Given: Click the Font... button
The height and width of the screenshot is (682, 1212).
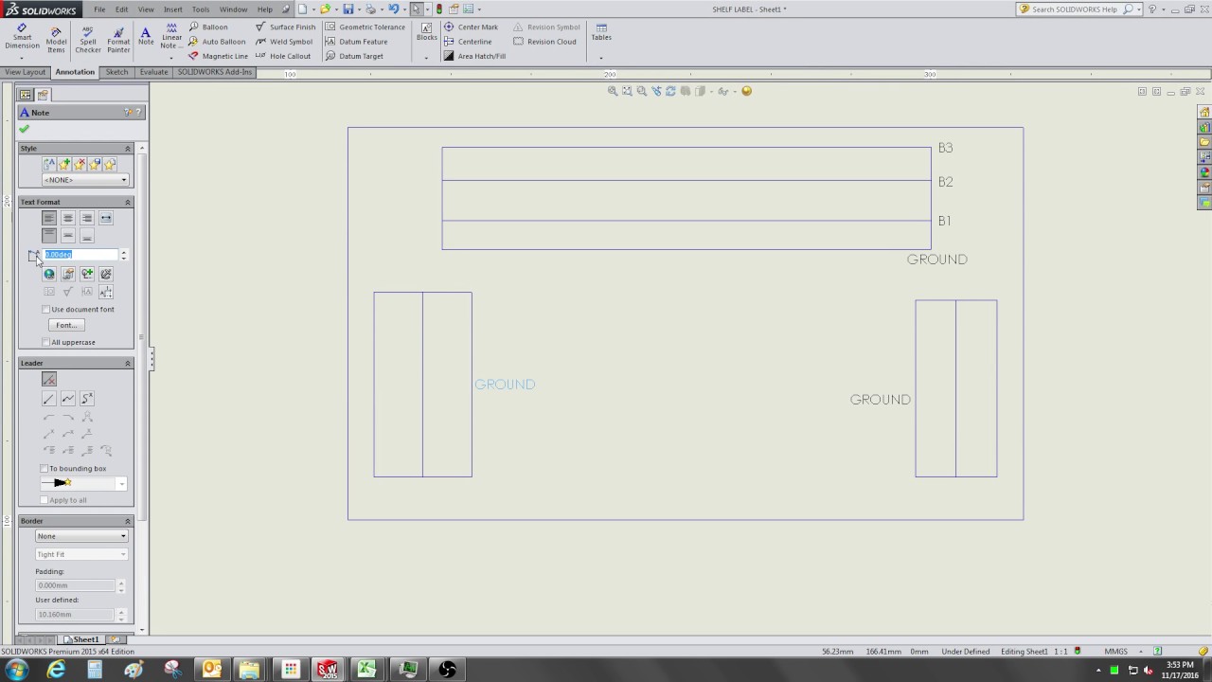Looking at the screenshot, I should pyautogui.click(x=66, y=325).
